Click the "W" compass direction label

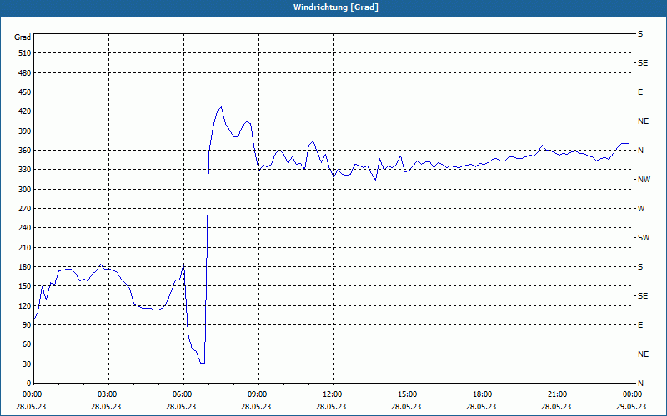tap(641, 209)
